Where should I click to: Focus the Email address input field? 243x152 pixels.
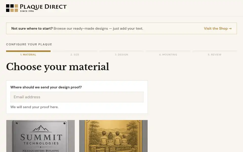pos(77,97)
